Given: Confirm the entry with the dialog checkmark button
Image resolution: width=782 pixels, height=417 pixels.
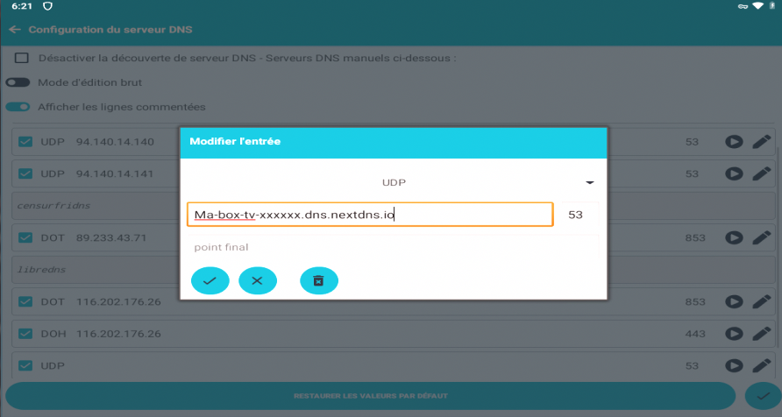Looking at the screenshot, I should [x=210, y=280].
